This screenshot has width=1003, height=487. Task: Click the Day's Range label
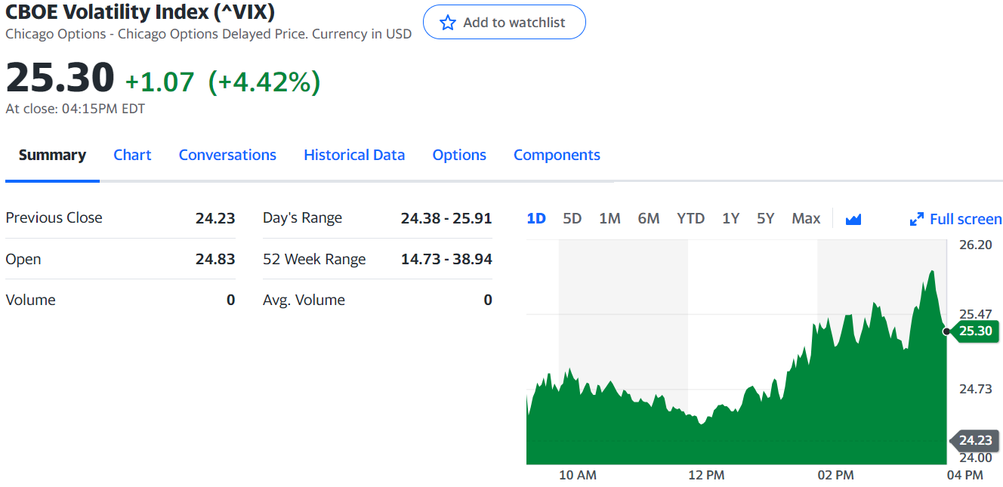coord(302,218)
